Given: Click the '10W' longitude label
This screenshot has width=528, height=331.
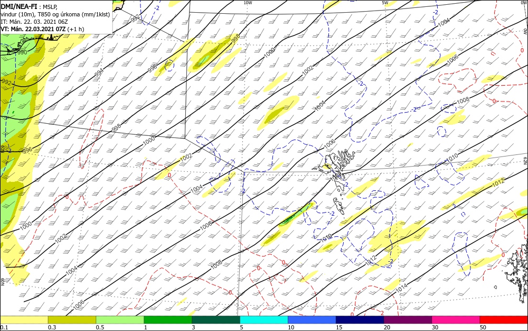Looking at the screenshot, I should click(248, 3).
